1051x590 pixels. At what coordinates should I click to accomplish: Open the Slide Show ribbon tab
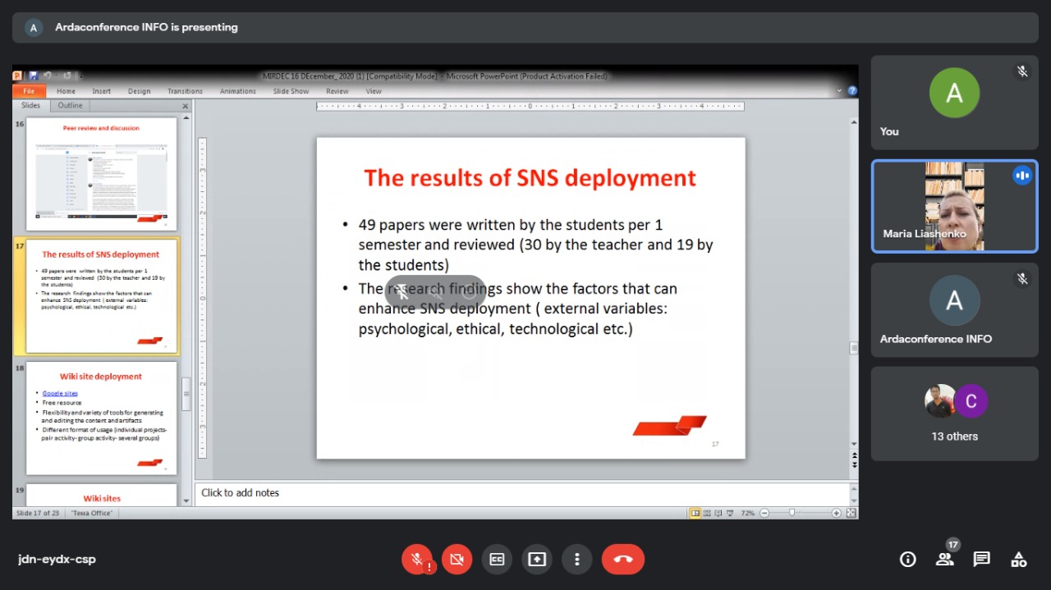click(291, 91)
